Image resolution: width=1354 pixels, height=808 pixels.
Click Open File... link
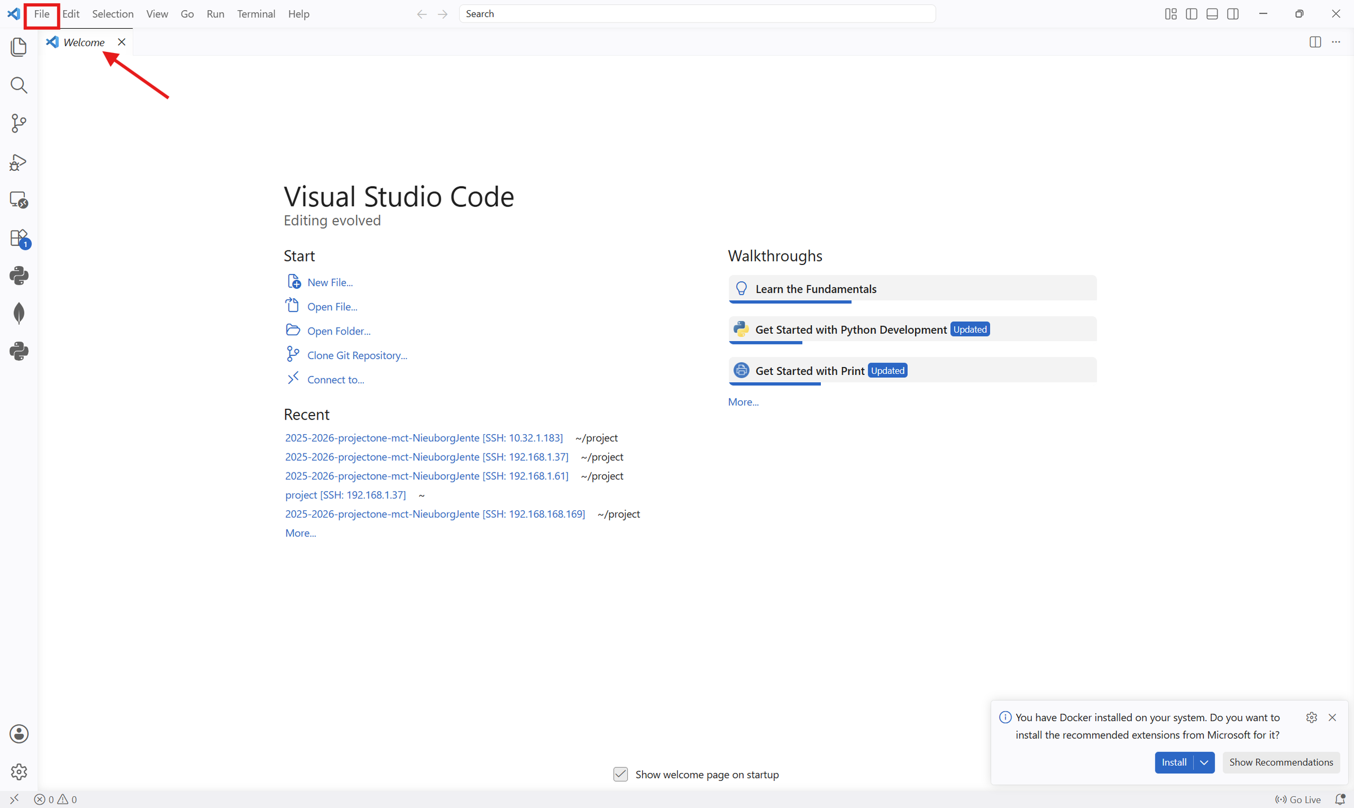point(332,307)
